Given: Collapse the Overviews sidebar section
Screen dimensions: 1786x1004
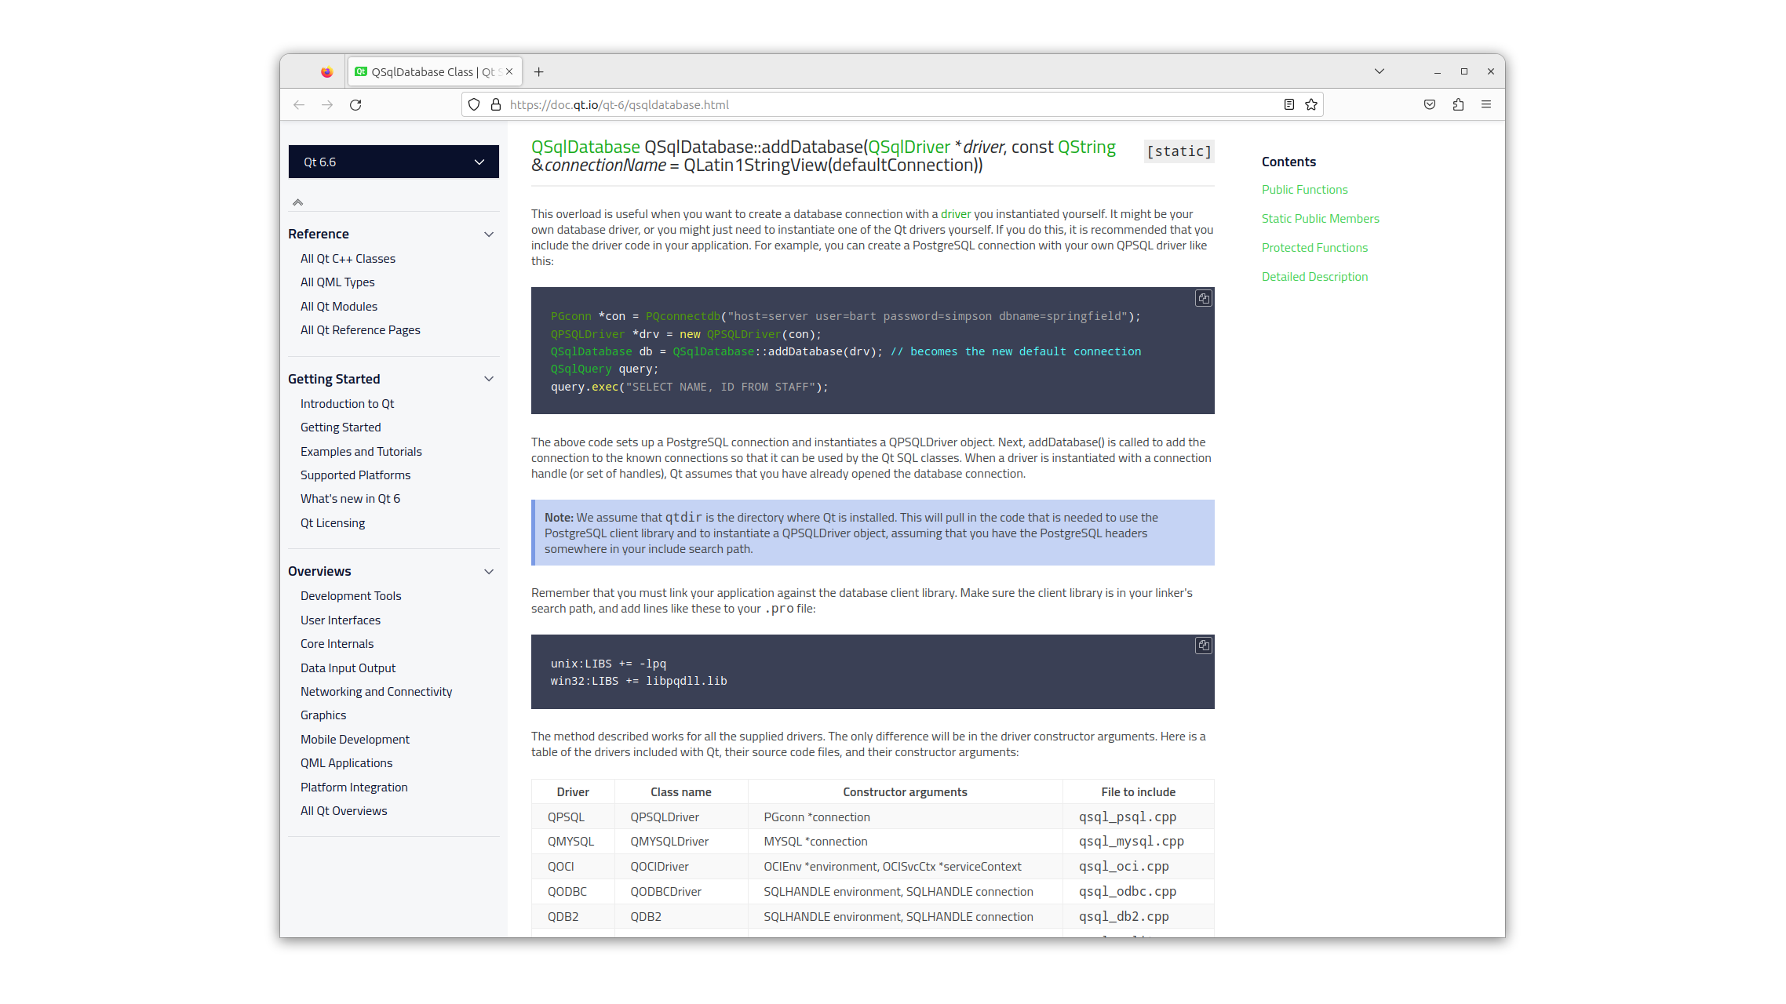Looking at the screenshot, I should click(x=489, y=571).
